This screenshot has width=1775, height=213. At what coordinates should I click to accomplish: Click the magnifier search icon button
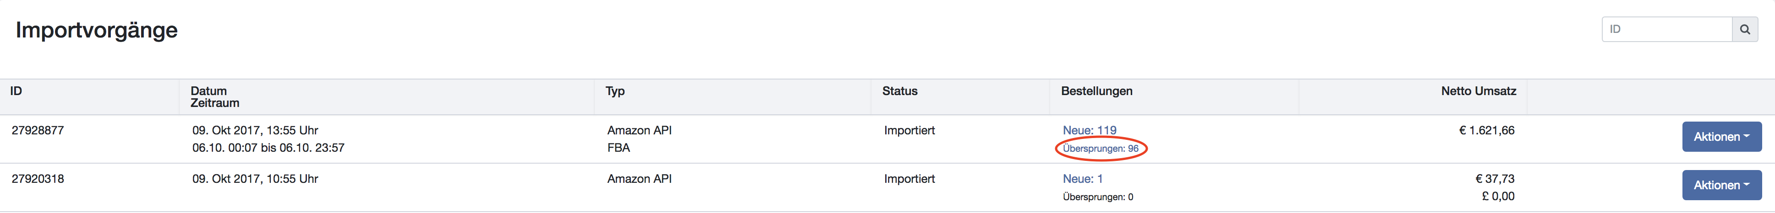coord(1745,30)
